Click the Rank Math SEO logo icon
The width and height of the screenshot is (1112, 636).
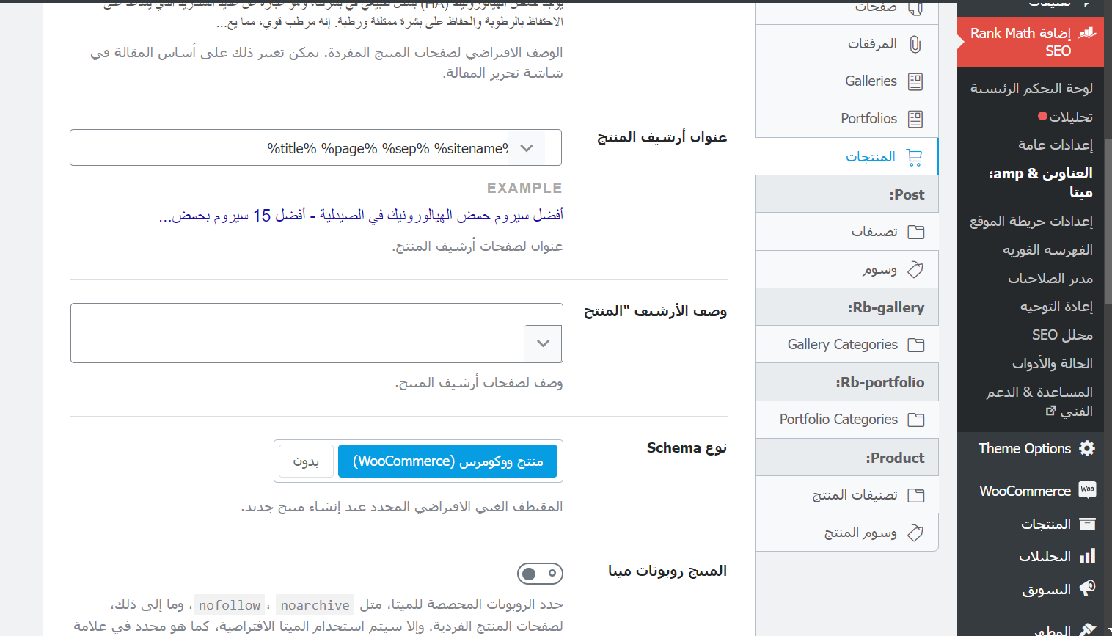[x=1087, y=33]
